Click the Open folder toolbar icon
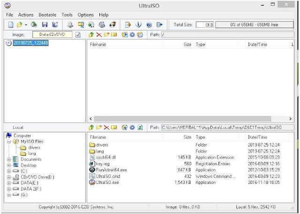Viewport: 300px width, 214px height. [19, 24]
